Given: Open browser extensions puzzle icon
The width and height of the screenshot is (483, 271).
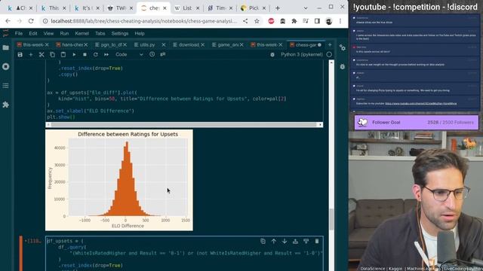Looking at the screenshot, I should pos(294,21).
